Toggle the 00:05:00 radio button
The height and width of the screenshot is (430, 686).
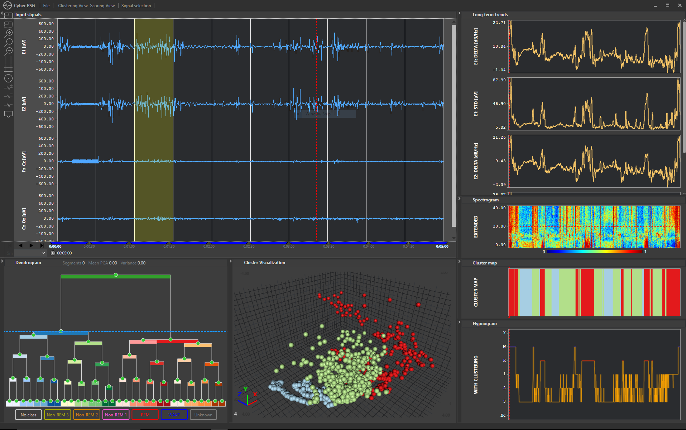pos(53,253)
